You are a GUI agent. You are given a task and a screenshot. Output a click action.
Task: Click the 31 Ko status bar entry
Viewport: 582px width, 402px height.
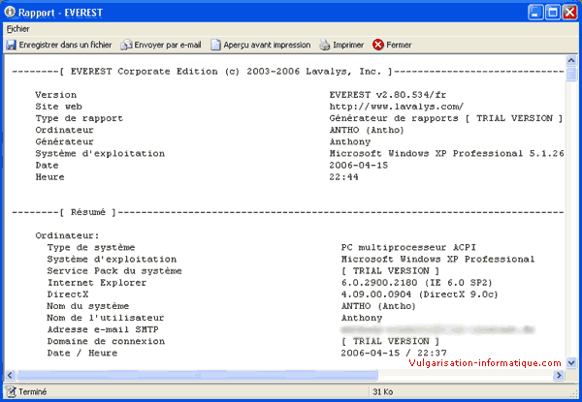[x=383, y=391]
